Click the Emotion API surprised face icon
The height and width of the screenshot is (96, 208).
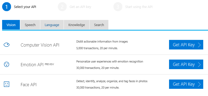click(7, 65)
